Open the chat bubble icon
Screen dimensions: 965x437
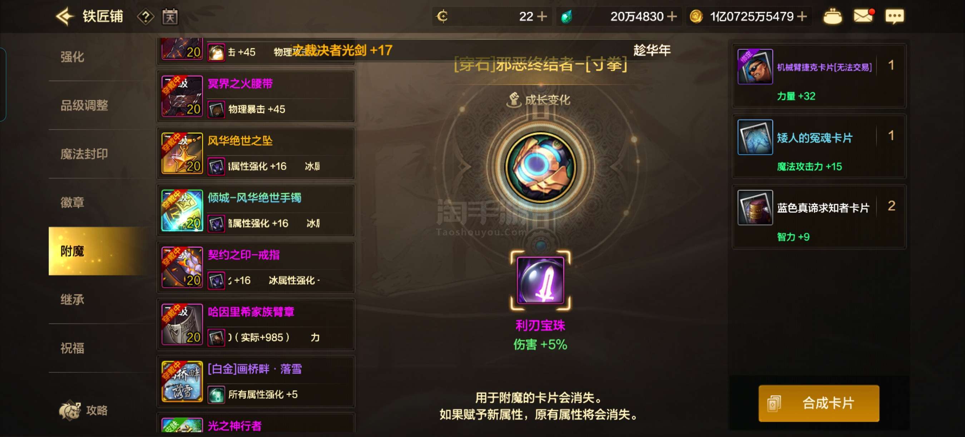click(894, 16)
